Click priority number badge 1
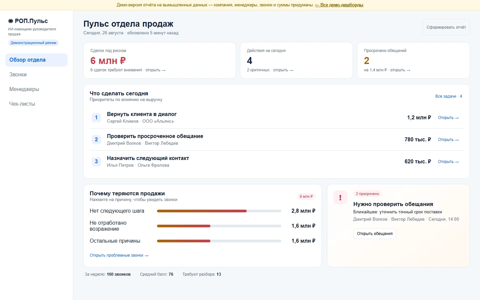 click(96, 118)
